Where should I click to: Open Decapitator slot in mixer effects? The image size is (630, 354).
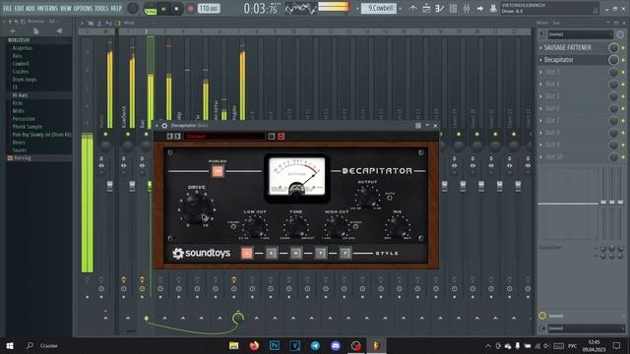tap(559, 60)
